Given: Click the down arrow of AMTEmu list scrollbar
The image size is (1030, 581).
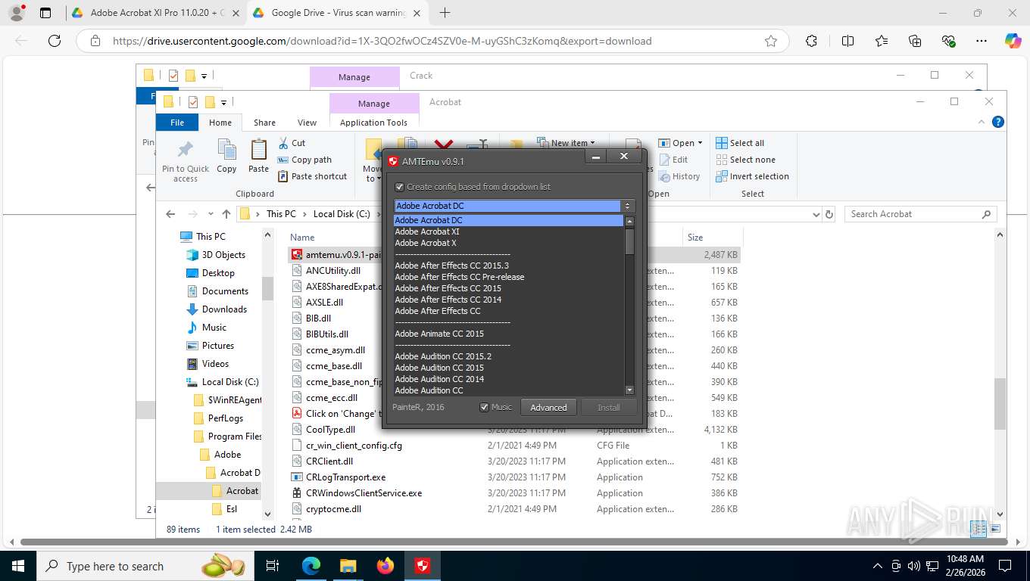Looking at the screenshot, I should pos(629,390).
